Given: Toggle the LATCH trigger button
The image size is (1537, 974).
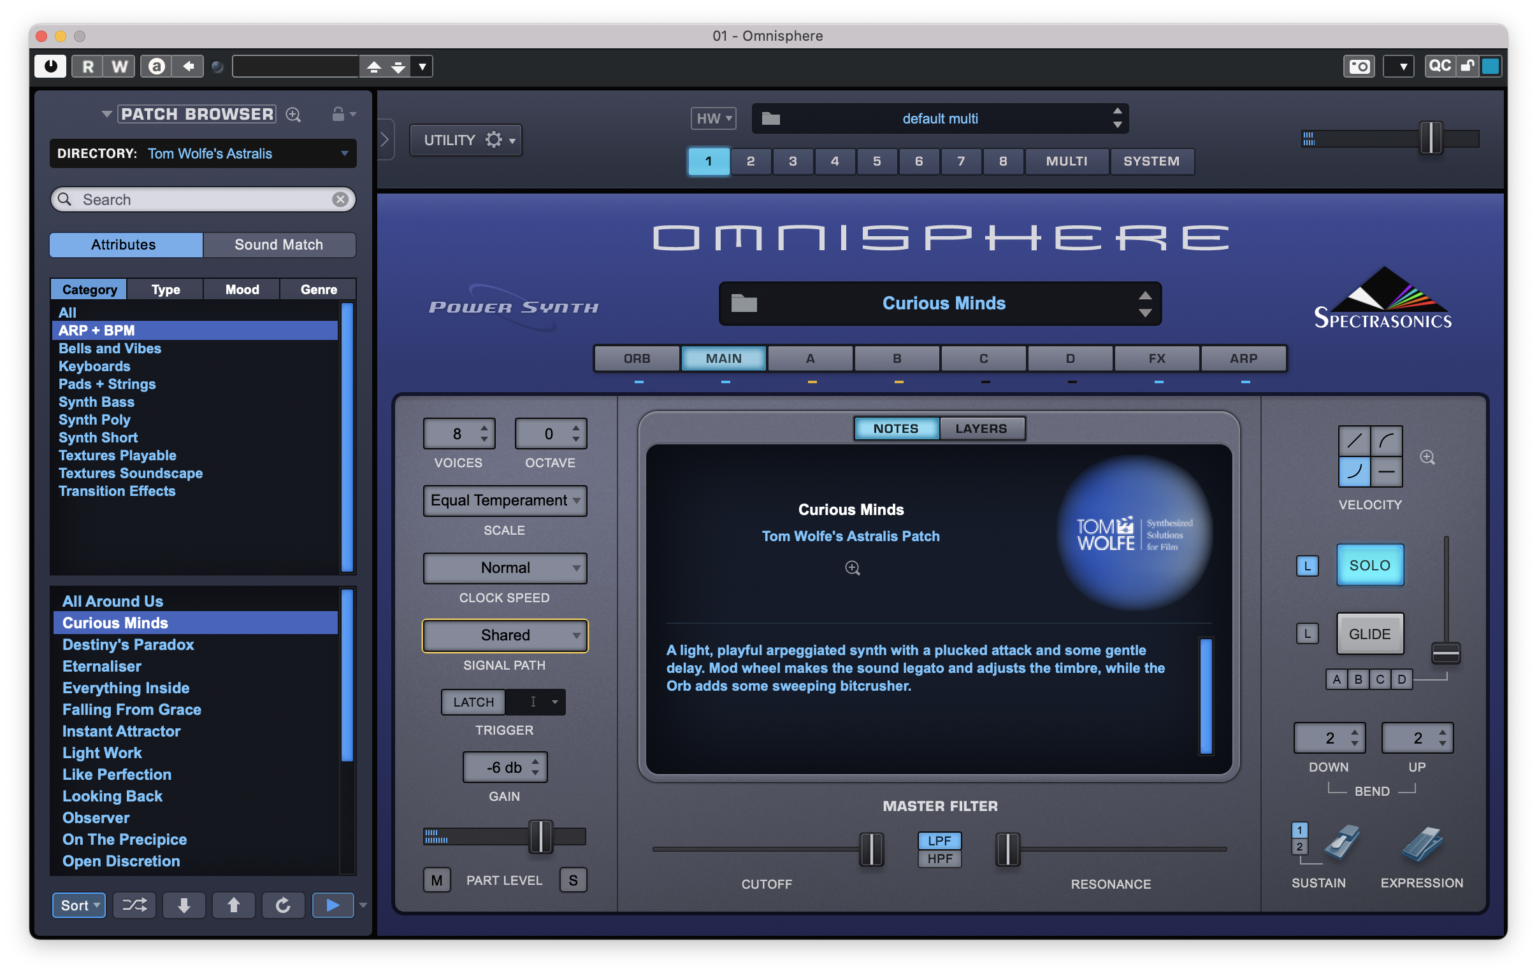Looking at the screenshot, I should [473, 702].
